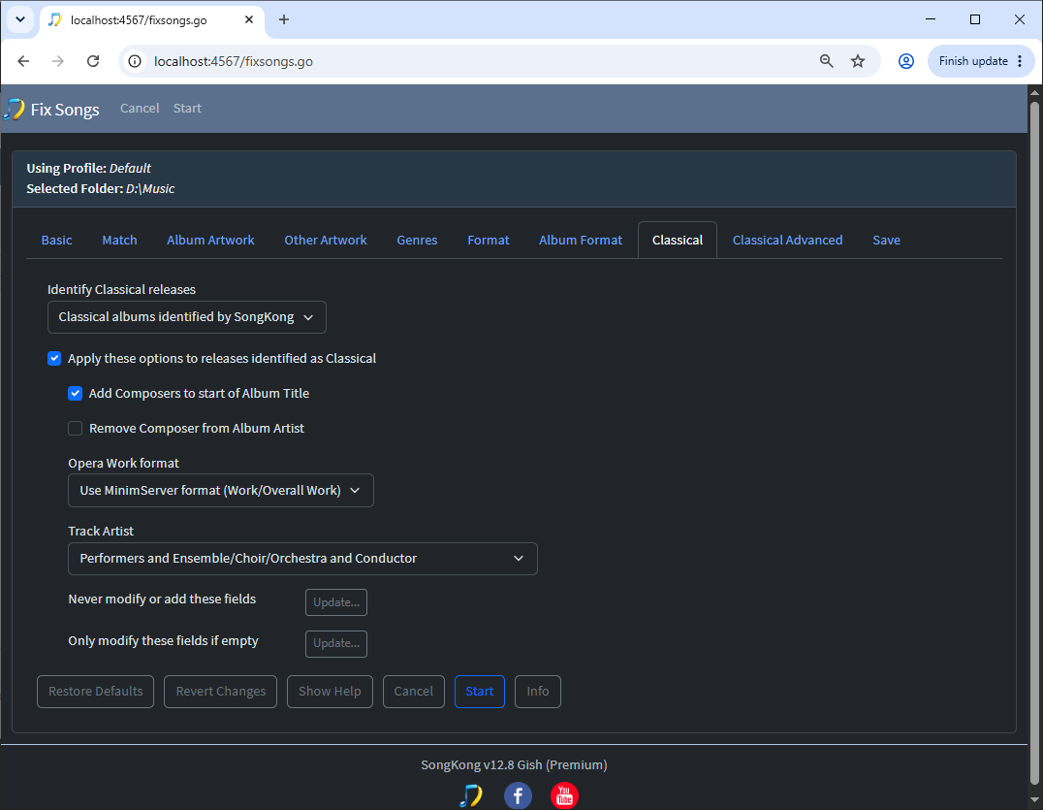Open the Opera Work format dropdown
This screenshot has width=1043, height=810.
click(221, 491)
